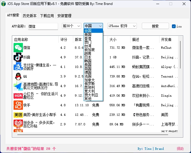
Task: Click the green app logo in title bar
Action: coord(3,4)
